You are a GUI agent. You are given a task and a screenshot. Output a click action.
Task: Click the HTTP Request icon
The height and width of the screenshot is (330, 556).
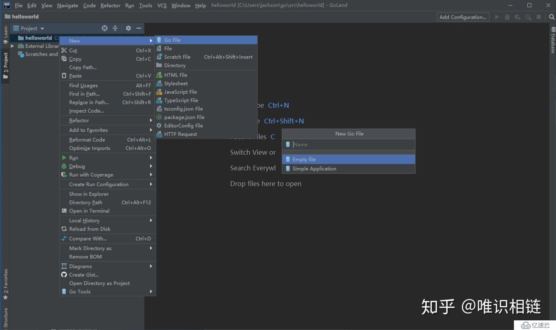pyautogui.click(x=159, y=134)
